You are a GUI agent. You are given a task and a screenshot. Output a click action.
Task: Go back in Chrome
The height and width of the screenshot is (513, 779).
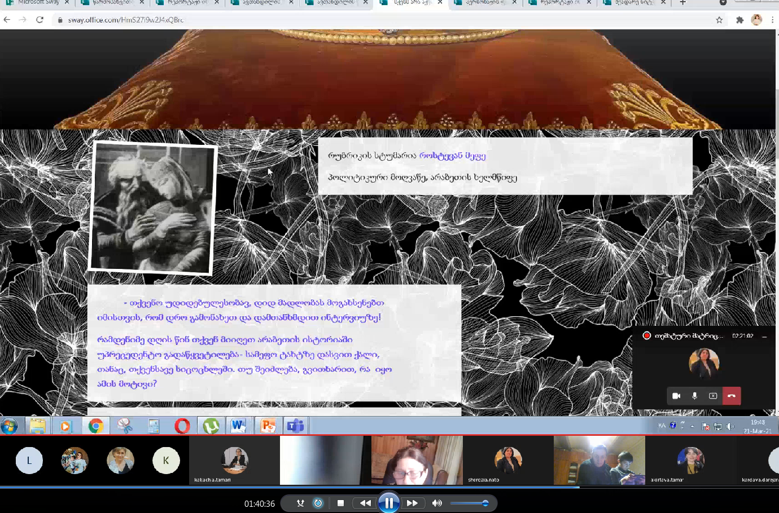[7, 20]
